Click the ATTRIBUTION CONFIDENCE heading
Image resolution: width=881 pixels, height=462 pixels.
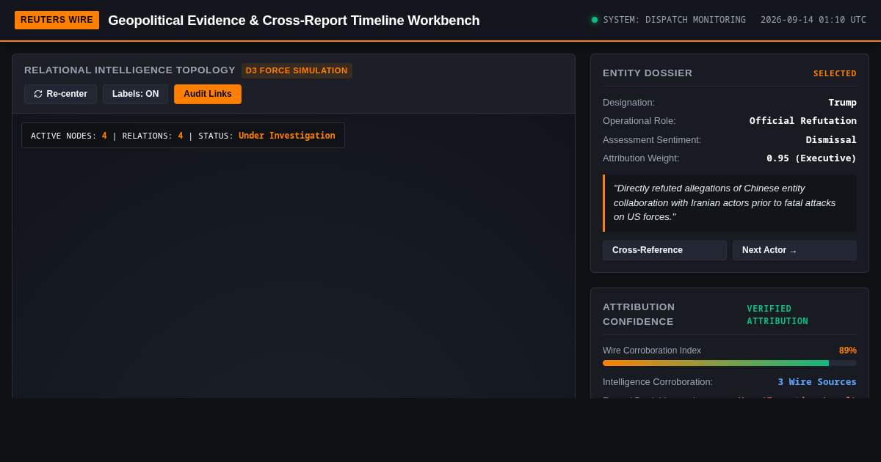639,315
